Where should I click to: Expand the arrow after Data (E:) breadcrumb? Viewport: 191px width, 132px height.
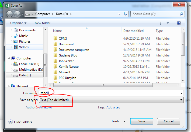[x=71, y=14]
